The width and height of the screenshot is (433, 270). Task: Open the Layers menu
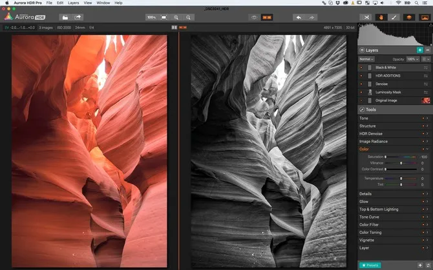pyautogui.click(x=73, y=3)
